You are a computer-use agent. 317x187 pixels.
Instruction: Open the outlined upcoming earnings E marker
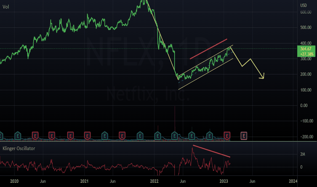[x=244, y=136]
